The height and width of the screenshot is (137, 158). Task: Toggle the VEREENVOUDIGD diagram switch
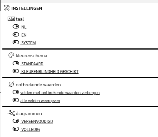[x=16, y=121]
